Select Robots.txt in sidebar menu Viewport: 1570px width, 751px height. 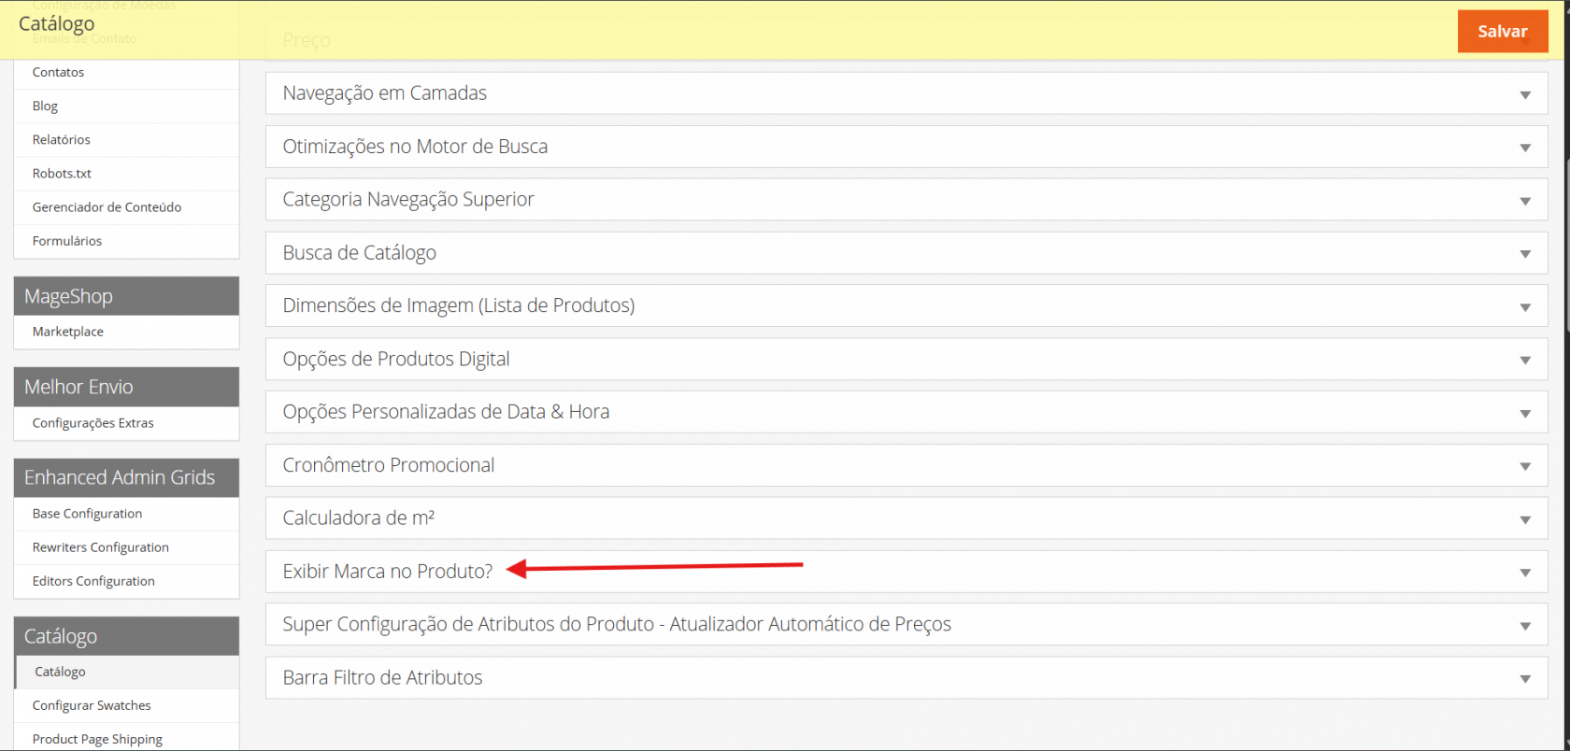pyautogui.click(x=62, y=174)
